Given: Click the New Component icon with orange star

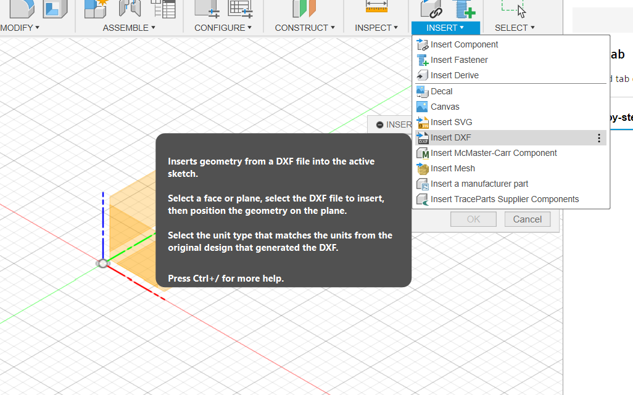Looking at the screenshot, I should point(96,9).
